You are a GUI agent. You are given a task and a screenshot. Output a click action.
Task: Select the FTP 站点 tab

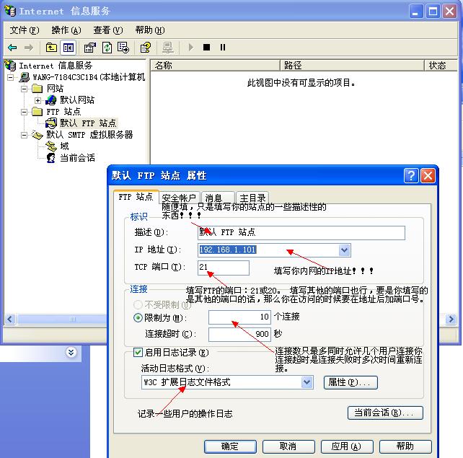136,196
